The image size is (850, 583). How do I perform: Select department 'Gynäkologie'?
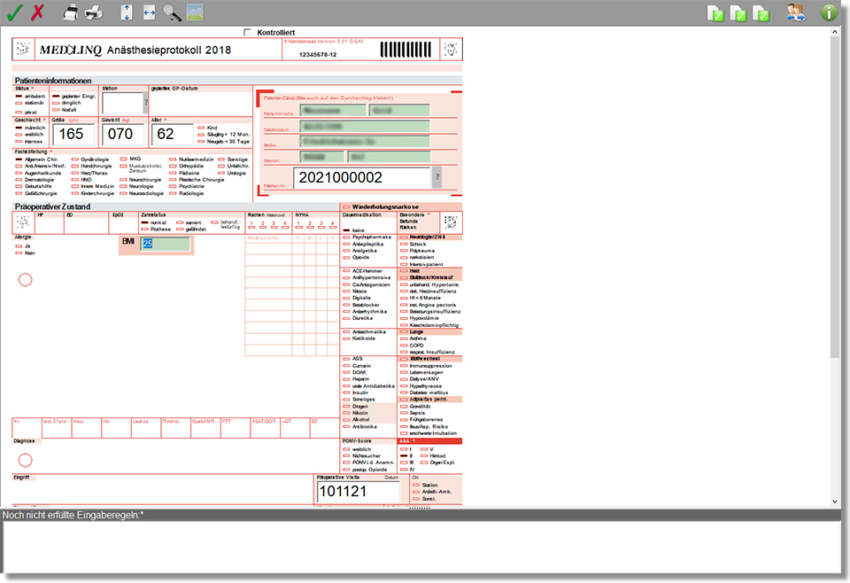click(74, 159)
